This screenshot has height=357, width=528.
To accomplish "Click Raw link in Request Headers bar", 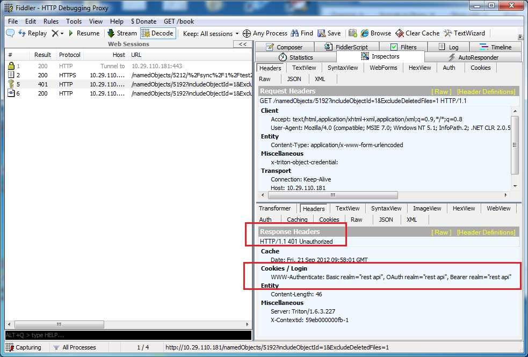I will [441, 91].
